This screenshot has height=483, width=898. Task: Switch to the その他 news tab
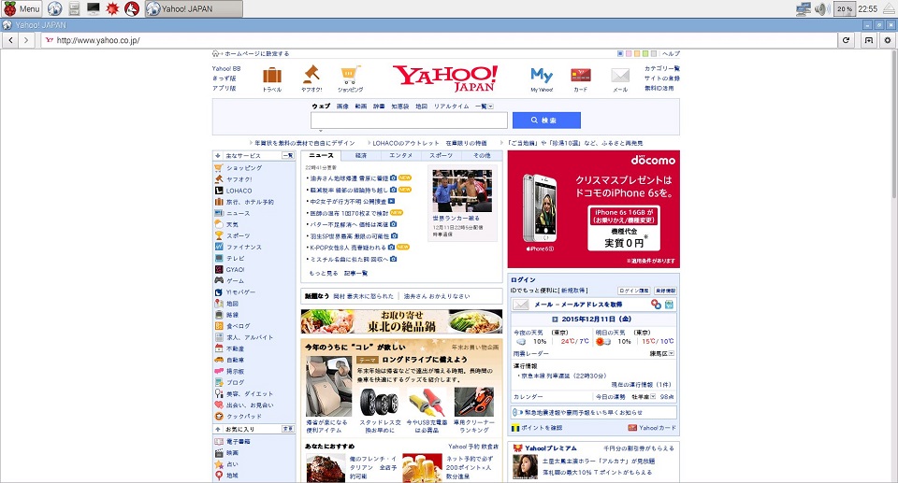482,156
